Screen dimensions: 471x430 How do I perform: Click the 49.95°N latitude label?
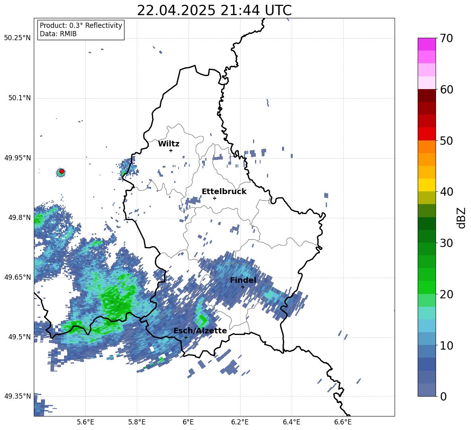[18, 158]
